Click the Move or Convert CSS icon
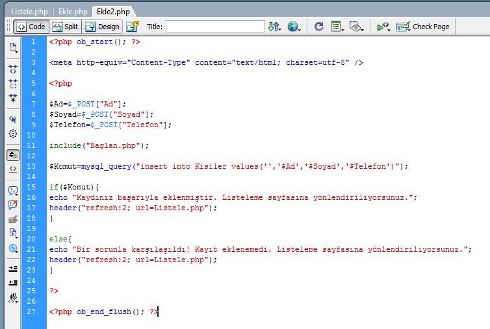Viewport: 490px width, 329px height. 13,249
